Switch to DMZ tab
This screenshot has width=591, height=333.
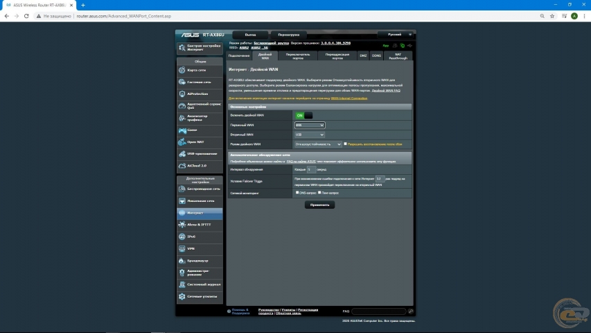[363, 56]
